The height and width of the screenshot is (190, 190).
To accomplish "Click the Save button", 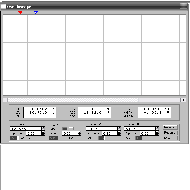I will 170,138.
